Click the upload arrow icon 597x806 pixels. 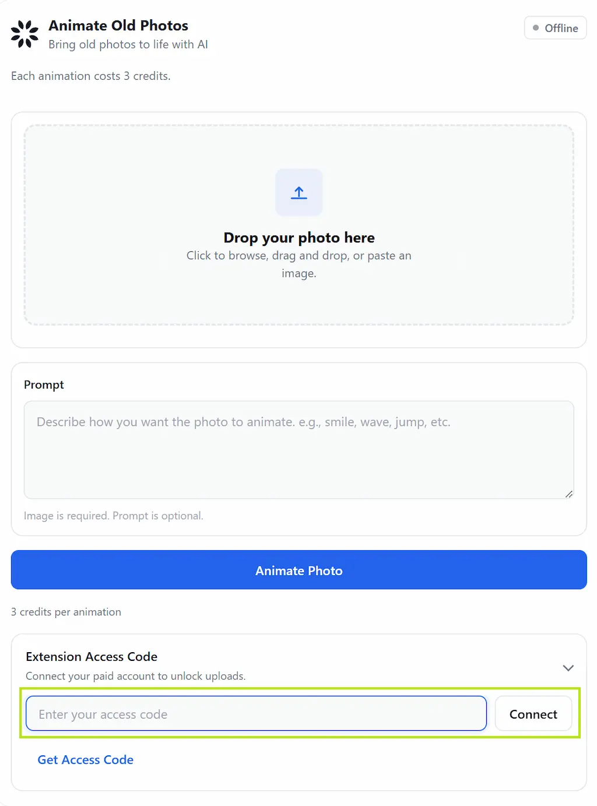click(x=298, y=193)
